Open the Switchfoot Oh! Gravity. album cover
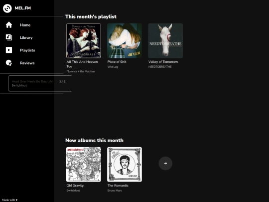Viewport: 269px width, 202px height. click(x=84, y=165)
